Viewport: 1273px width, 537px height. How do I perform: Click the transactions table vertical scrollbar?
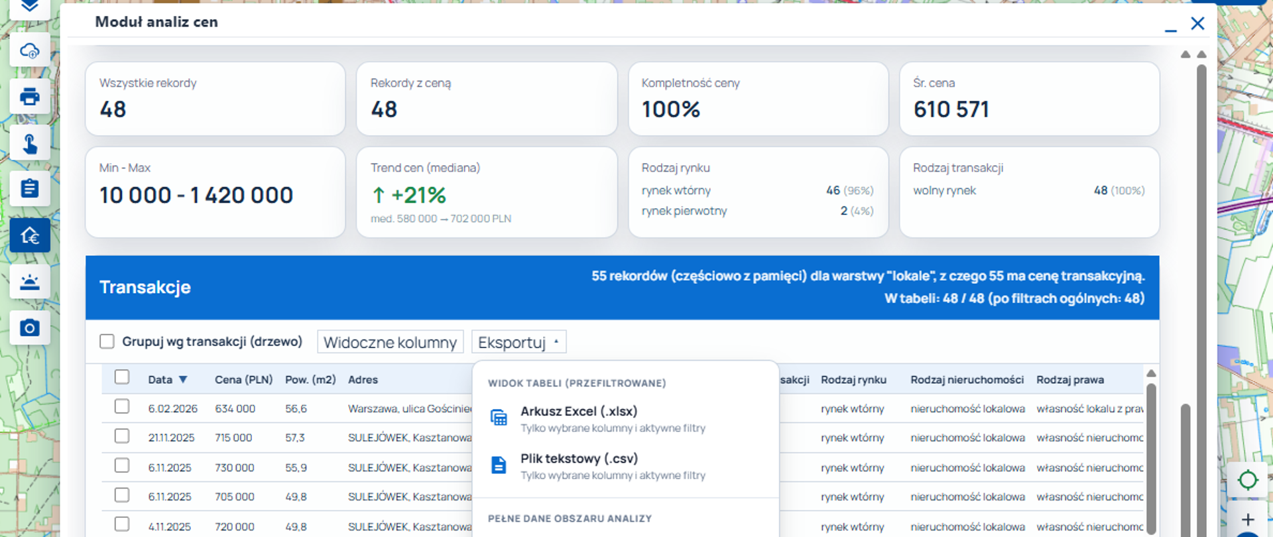[x=1151, y=457]
